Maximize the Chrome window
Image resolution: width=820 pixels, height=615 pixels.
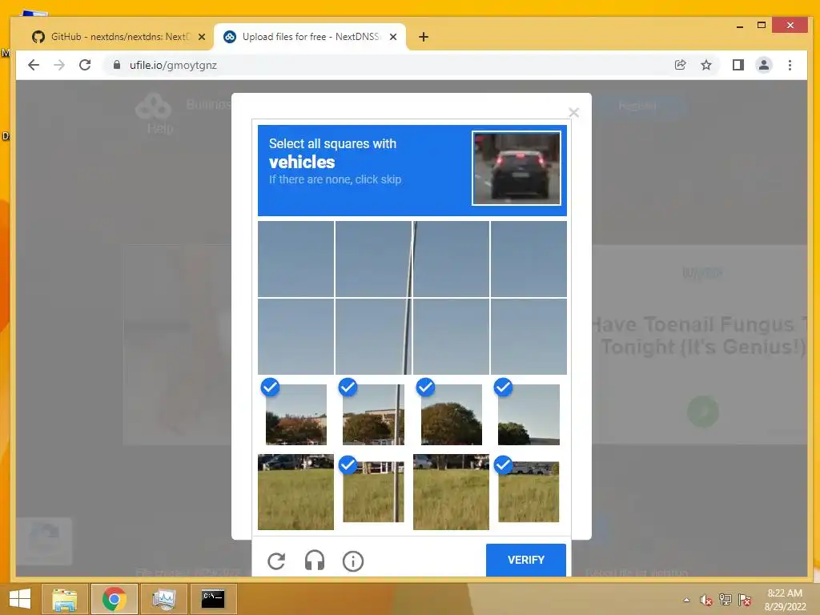(762, 25)
